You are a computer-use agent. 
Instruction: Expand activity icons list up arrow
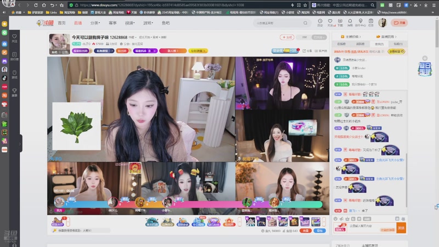click(239, 222)
